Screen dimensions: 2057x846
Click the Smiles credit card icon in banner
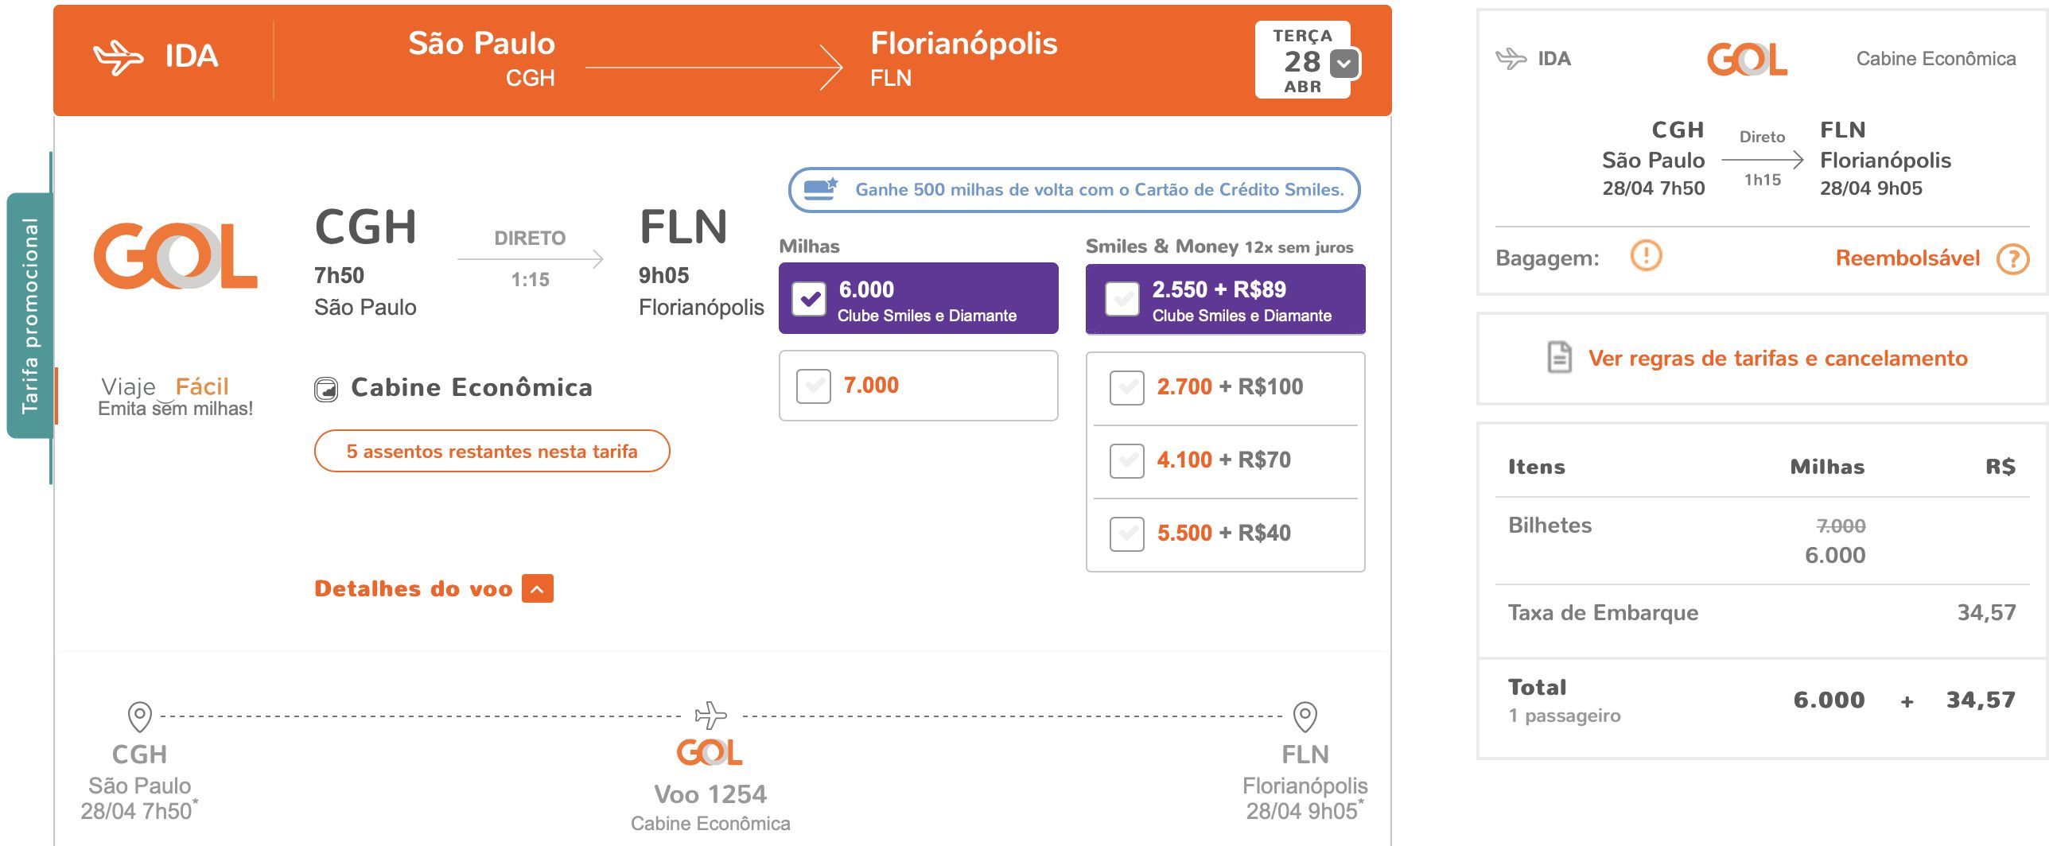pos(821,189)
